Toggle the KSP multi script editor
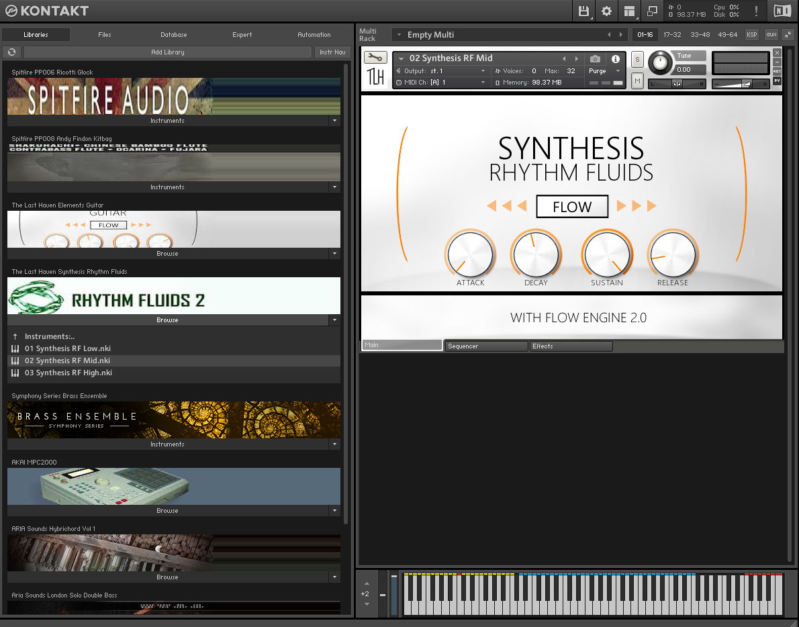This screenshot has height=627, width=799. [751, 35]
